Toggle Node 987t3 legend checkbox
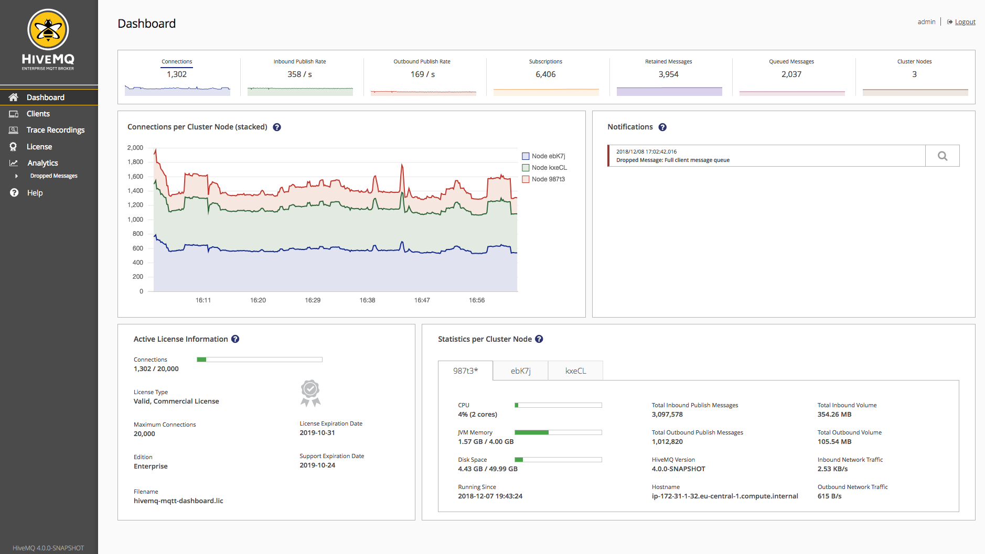Viewport: 985px width, 554px height. tap(526, 179)
